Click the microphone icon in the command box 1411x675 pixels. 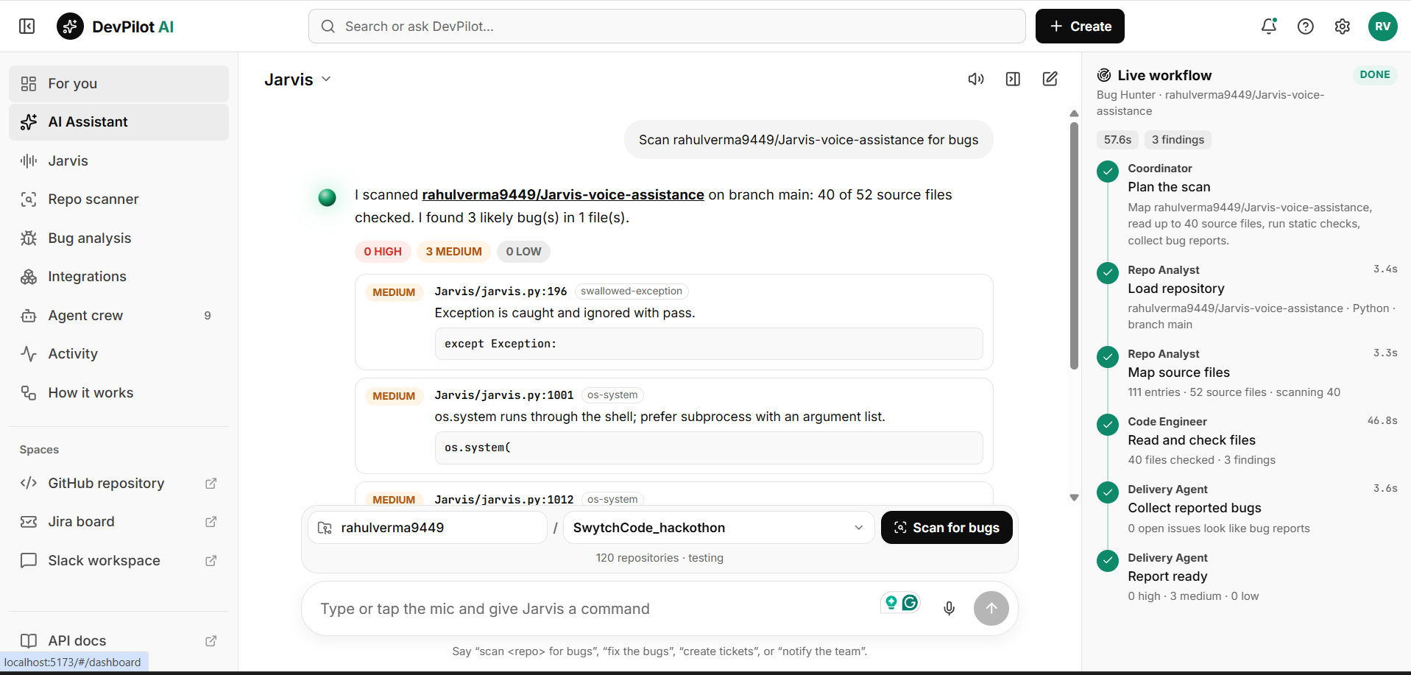tap(949, 608)
